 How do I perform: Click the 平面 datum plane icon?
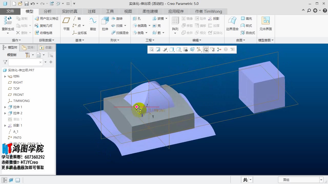point(66,21)
